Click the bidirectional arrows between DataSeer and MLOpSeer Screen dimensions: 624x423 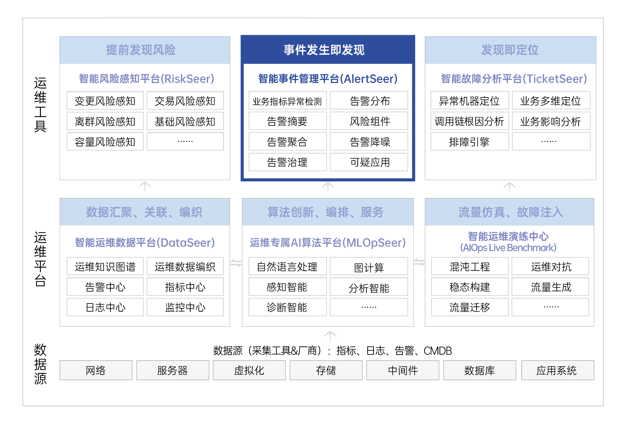coord(236,263)
